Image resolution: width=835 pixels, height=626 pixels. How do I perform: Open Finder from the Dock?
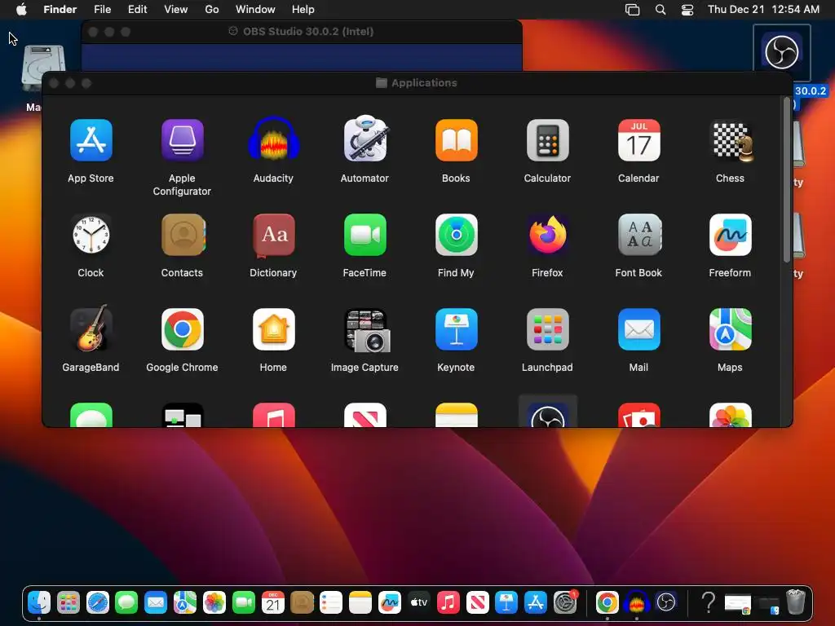(x=39, y=602)
